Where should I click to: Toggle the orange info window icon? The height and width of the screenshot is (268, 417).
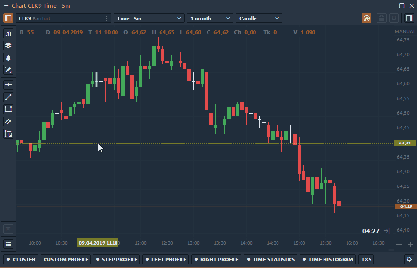coord(367,18)
